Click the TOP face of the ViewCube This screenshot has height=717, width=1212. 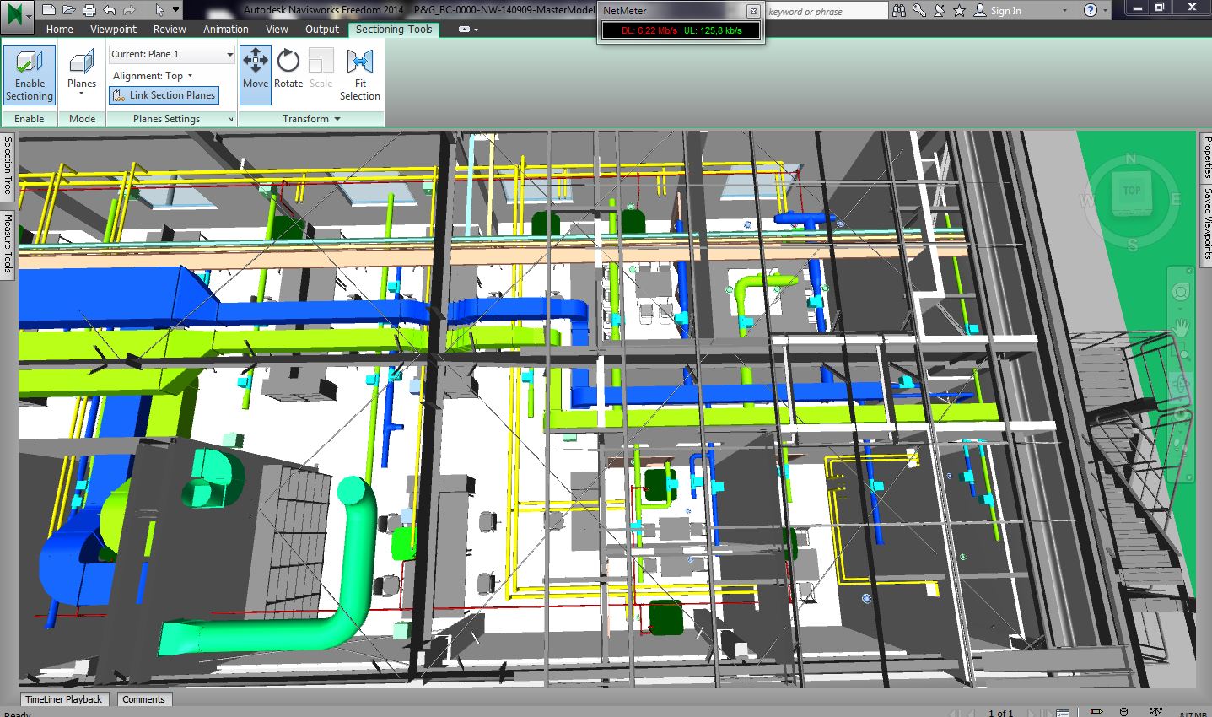coord(1131,191)
